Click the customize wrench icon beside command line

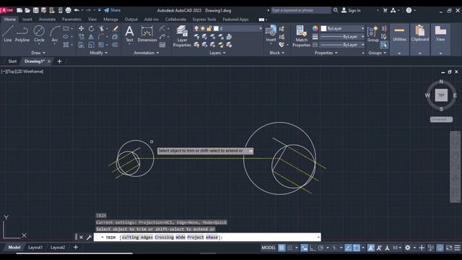(x=89, y=237)
